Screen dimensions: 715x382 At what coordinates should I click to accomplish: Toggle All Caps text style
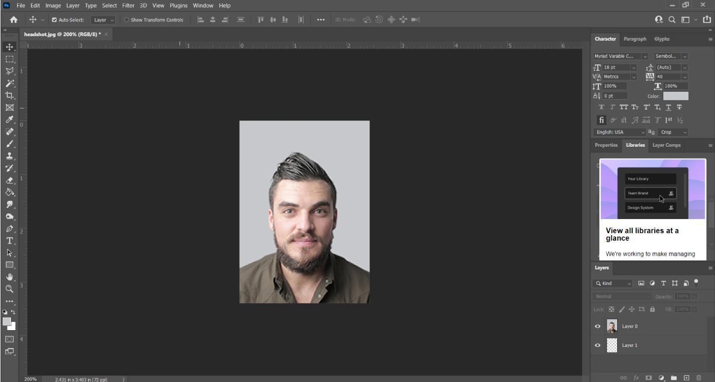tap(623, 107)
